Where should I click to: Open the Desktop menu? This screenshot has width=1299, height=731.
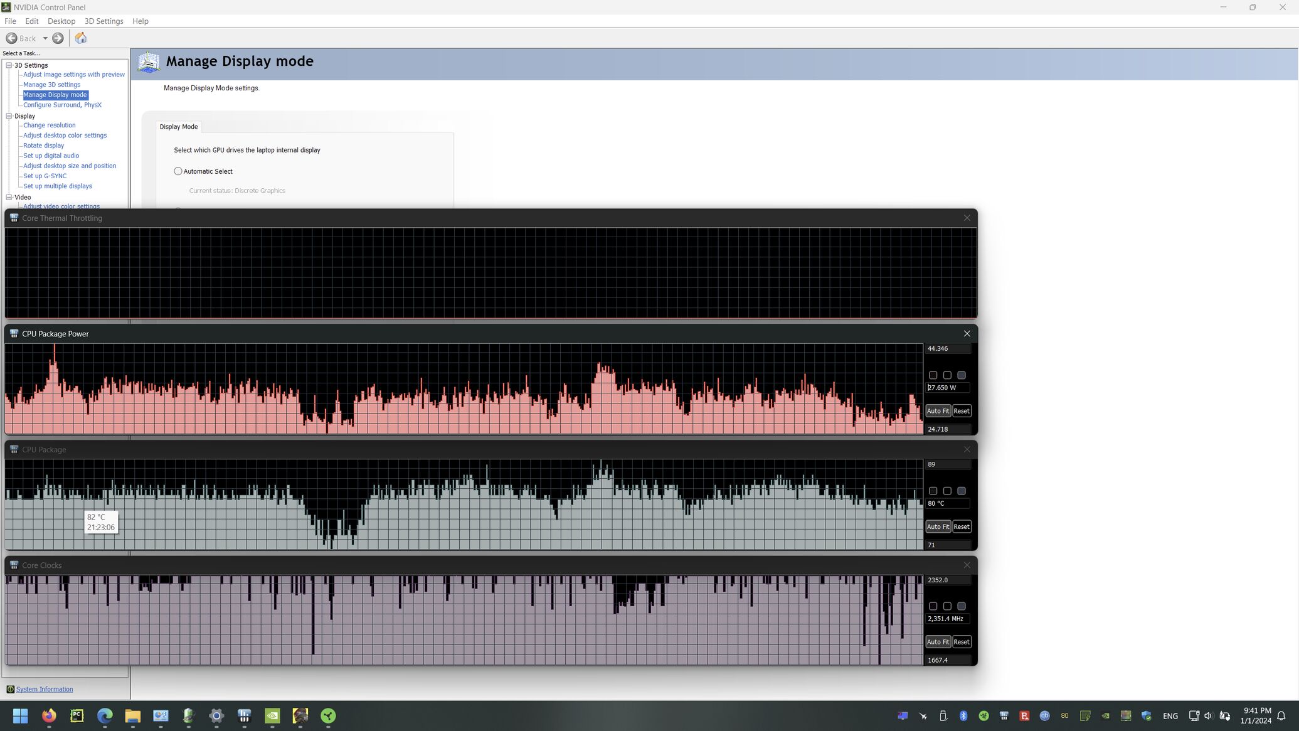point(61,21)
